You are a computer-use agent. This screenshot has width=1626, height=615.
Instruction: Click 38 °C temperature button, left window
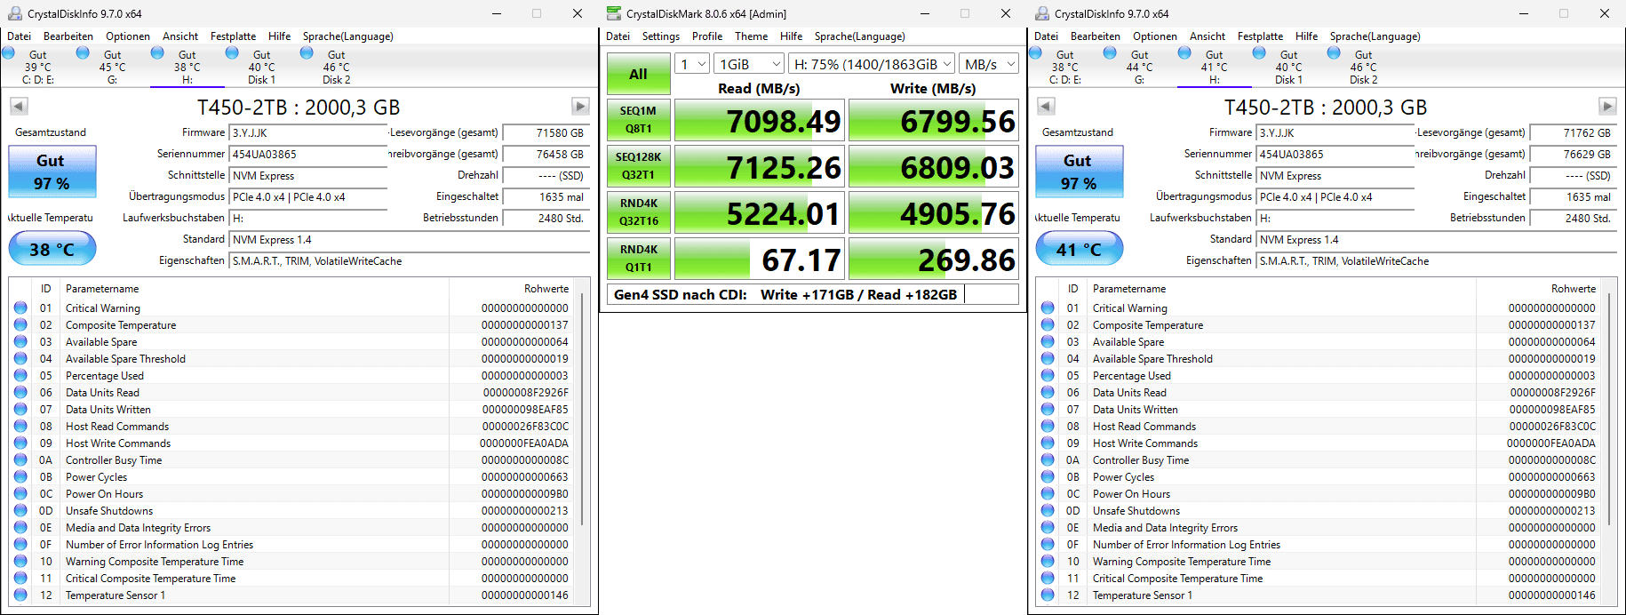coord(52,249)
